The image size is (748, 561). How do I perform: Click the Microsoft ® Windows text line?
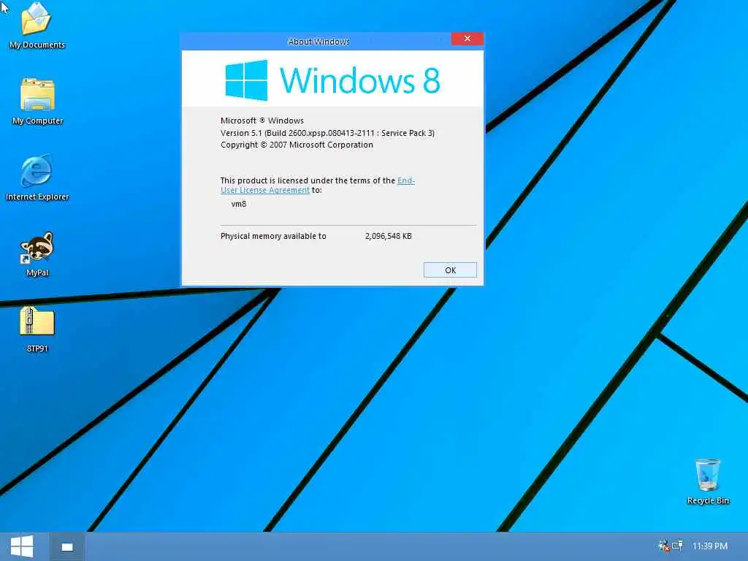coord(262,121)
